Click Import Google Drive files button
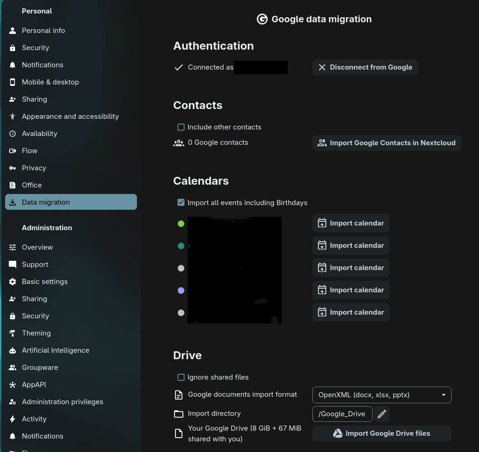The height and width of the screenshot is (452, 479). [382, 433]
